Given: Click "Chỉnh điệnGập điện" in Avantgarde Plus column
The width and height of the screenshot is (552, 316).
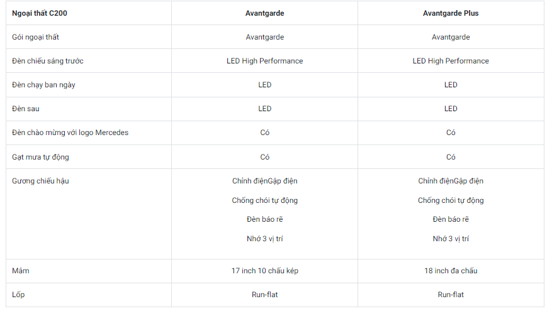Looking at the screenshot, I should pyautogui.click(x=451, y=181).
